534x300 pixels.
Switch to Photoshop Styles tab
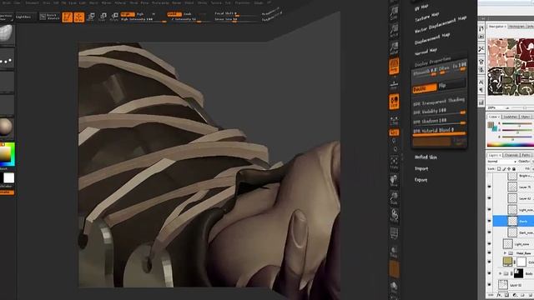tap(526, 117)
